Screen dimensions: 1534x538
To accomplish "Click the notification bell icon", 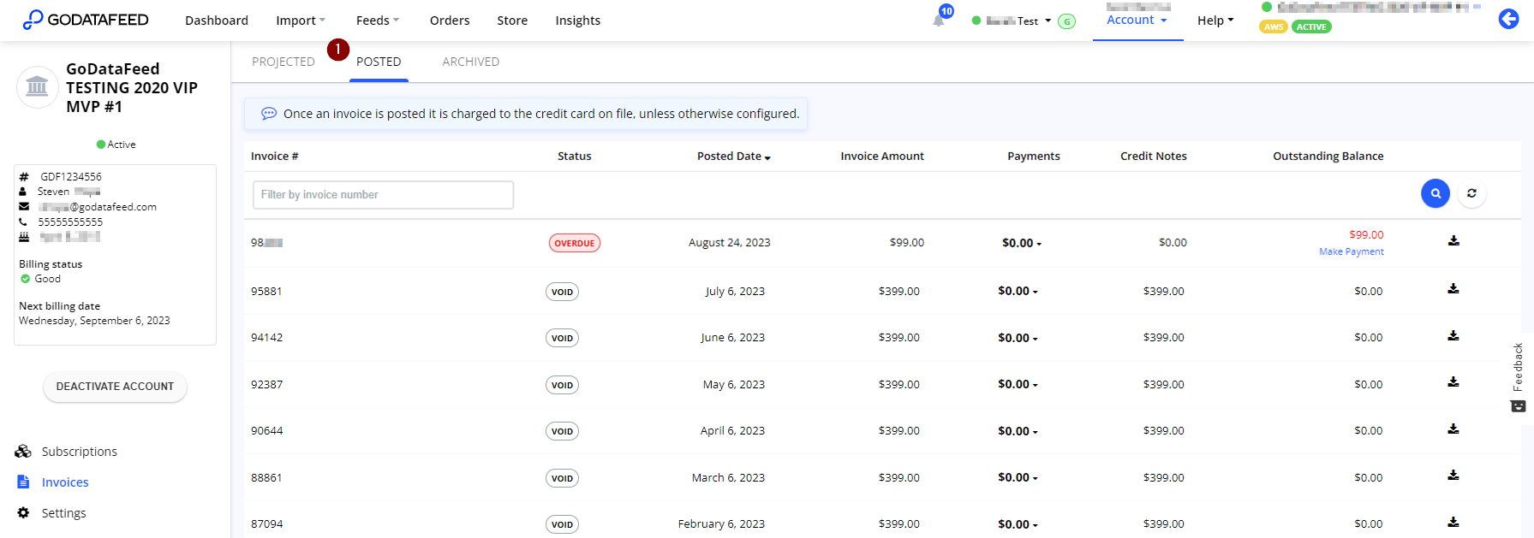I will pyautogui.click(x=939, y=21).
